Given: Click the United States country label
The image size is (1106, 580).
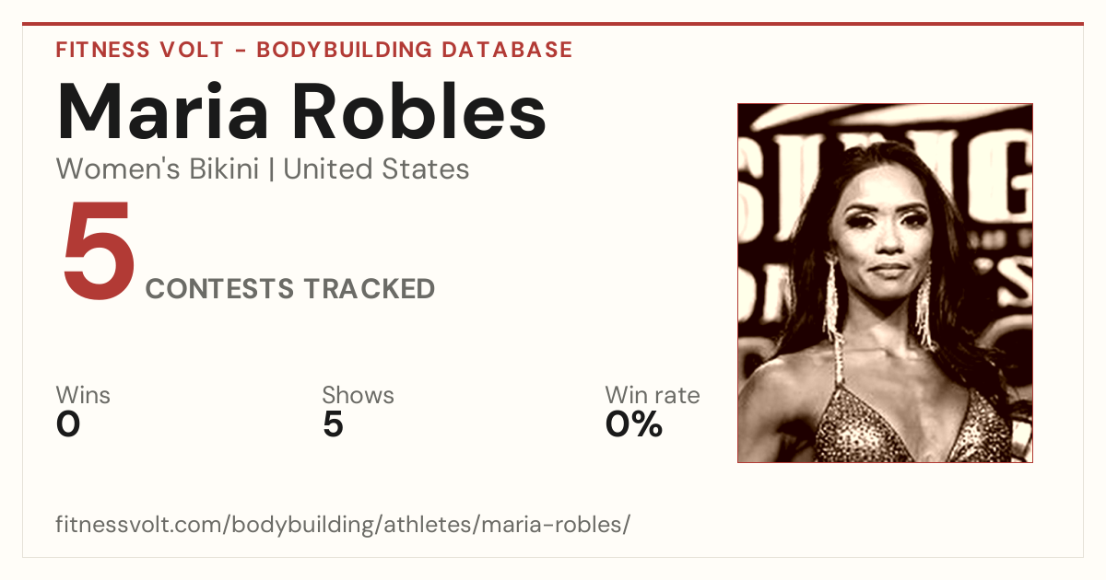Looking at the screenshot, I should [376, 169].
